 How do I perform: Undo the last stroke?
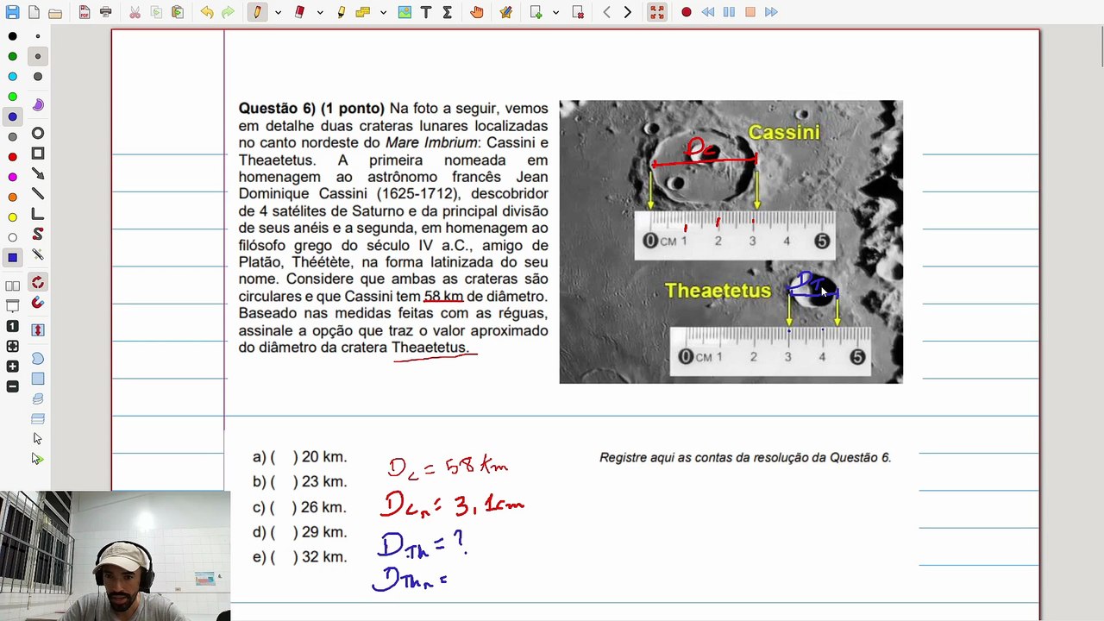point(207,12)
